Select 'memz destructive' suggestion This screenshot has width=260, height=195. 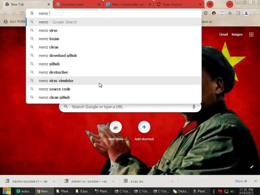coord(114,72)
